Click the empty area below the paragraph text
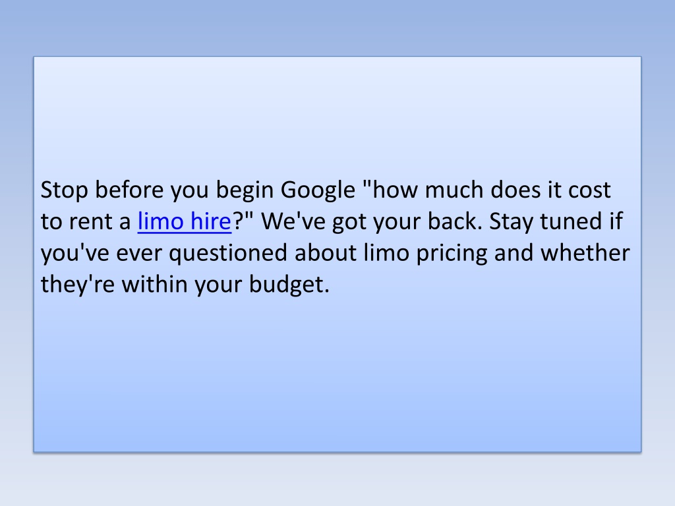The width and height of the screenshot is (675, 506). point(337,374)
